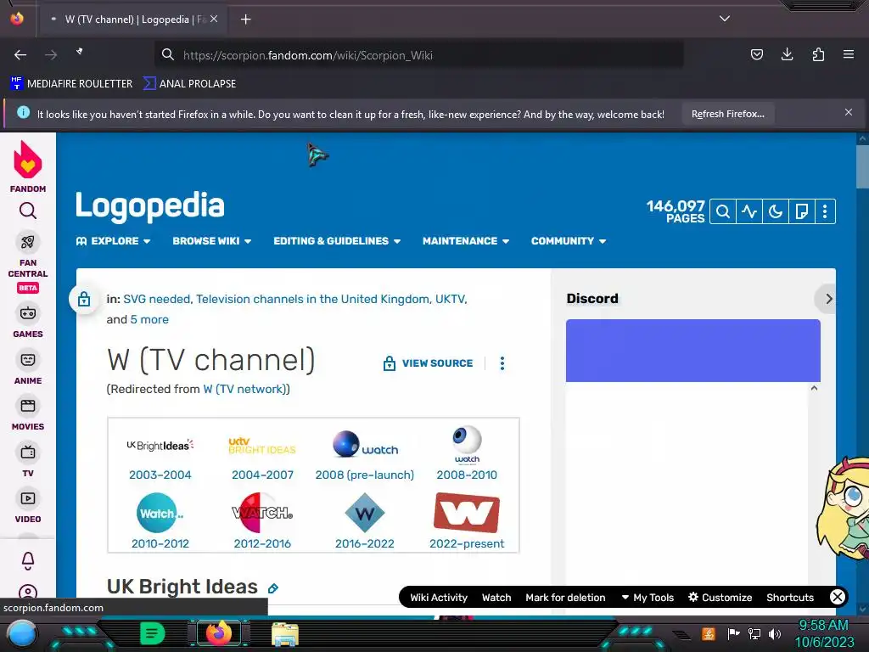Screen dimensions: 869x652
Task: Open Wiki Activity in bottom toolbar
Action: 439,598
